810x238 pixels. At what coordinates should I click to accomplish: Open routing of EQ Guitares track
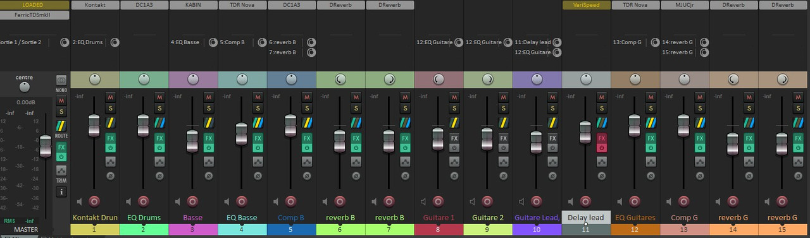pyautogui.click(x=651, y=122)
